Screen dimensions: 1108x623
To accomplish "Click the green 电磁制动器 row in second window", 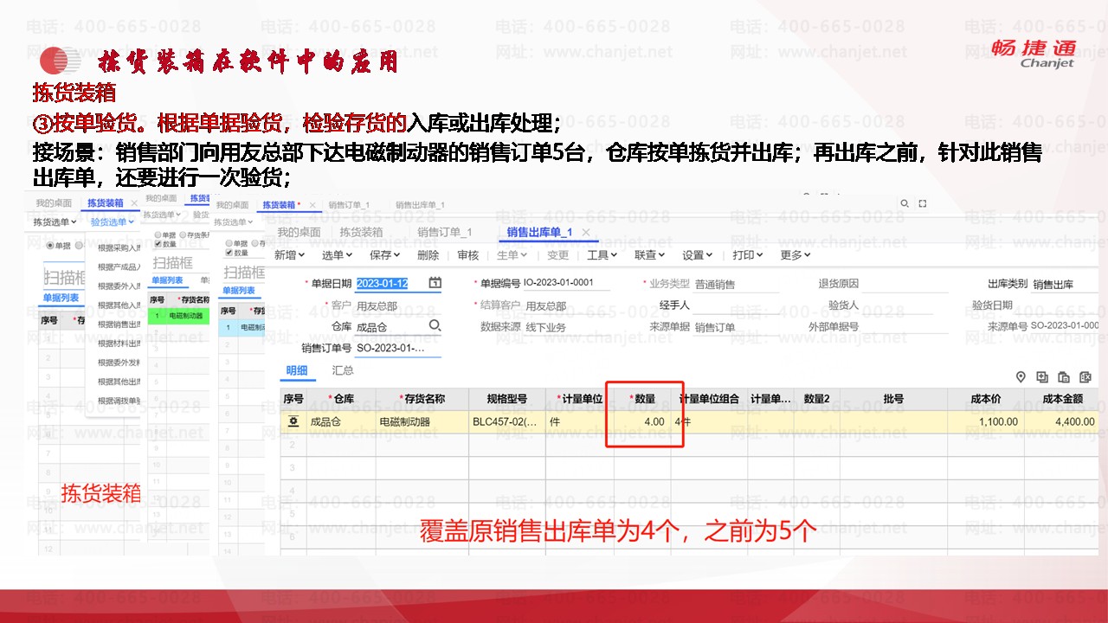I will click(x=179, y=316).
